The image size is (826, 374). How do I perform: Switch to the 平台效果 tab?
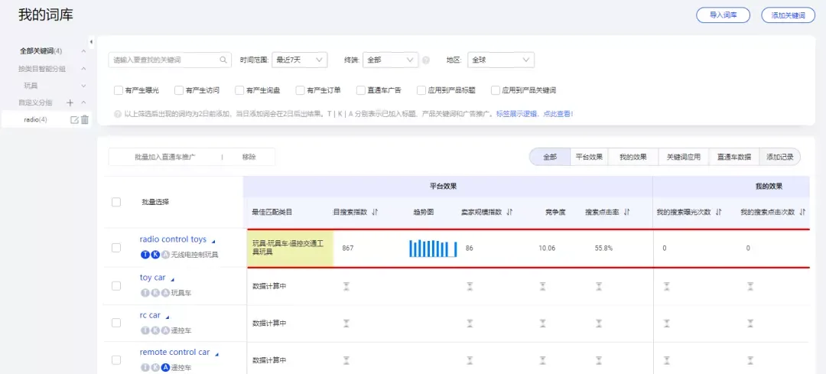click(589, 157)
